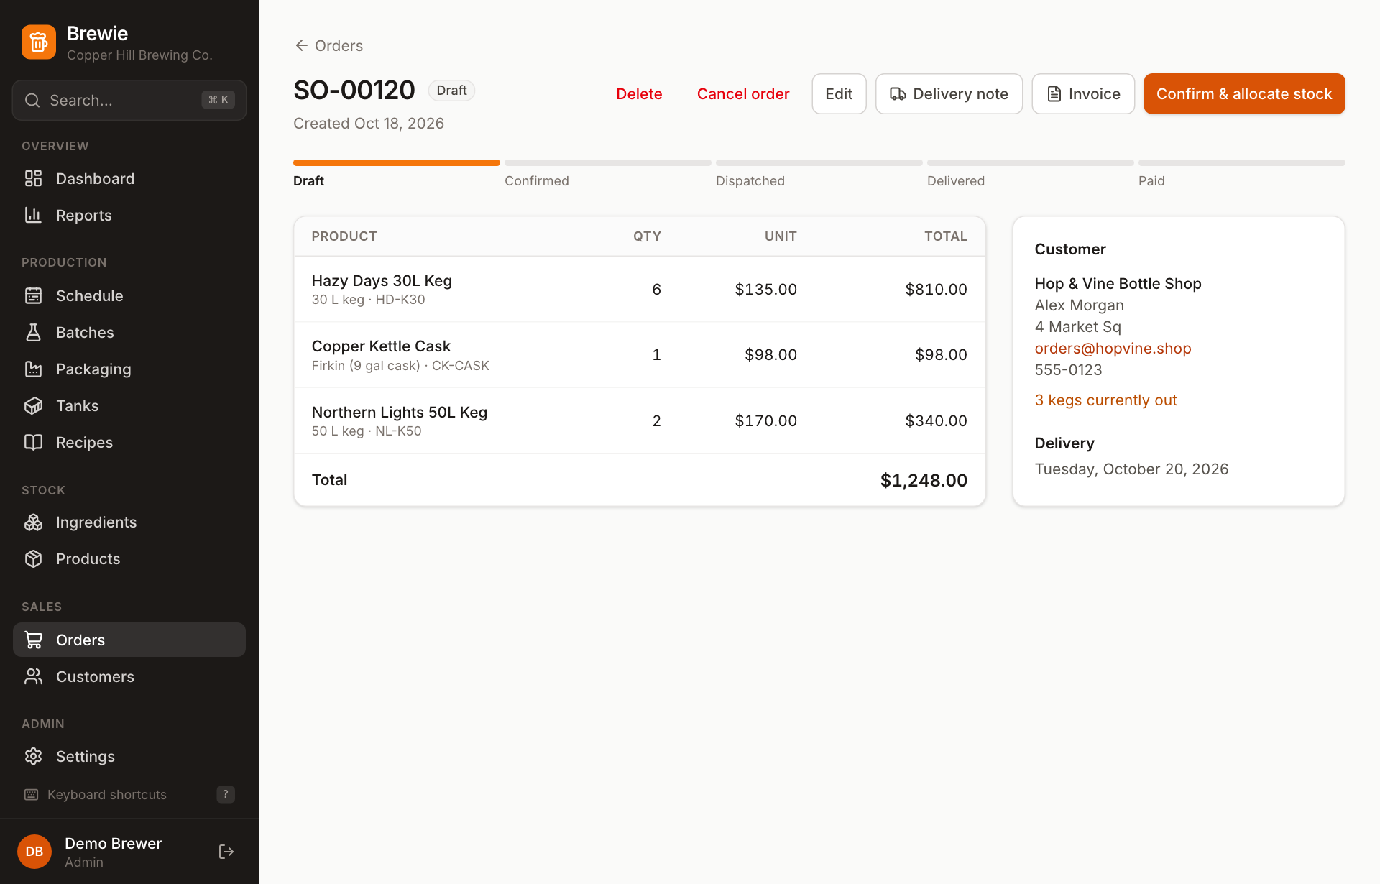The image size is (1380, 884).
Task: Click the Confirmed progress step bar
Action: coord(607,162)
